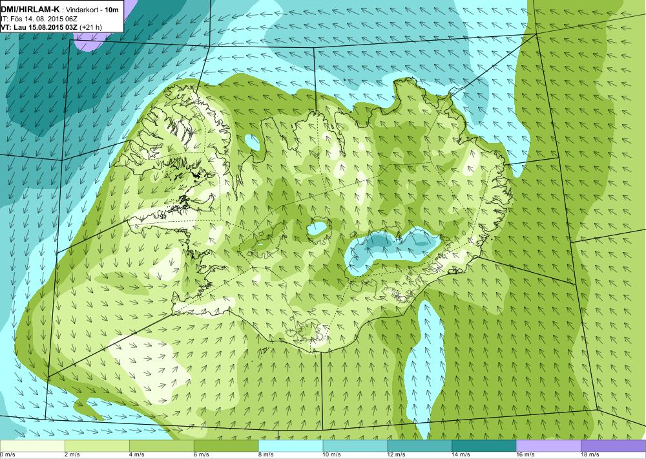646x459 pixels.
Task: Click the 16–18 m/s lavender legend swatch
Action: 548,446
